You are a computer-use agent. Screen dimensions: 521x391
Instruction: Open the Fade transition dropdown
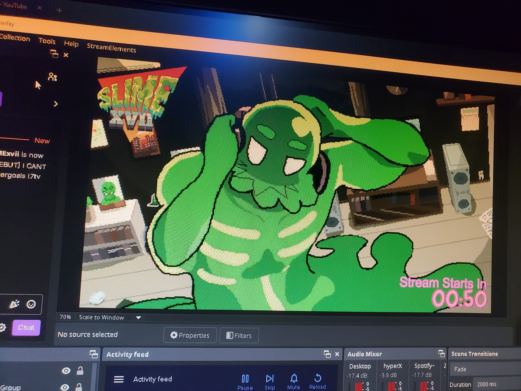pos(485,369)
